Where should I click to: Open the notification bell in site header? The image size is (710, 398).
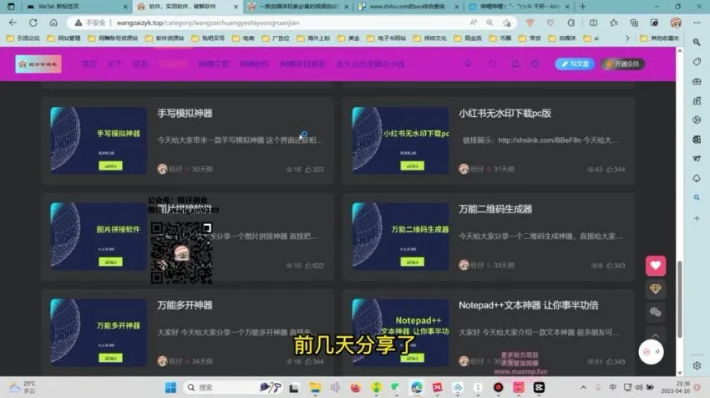(515, 64)
